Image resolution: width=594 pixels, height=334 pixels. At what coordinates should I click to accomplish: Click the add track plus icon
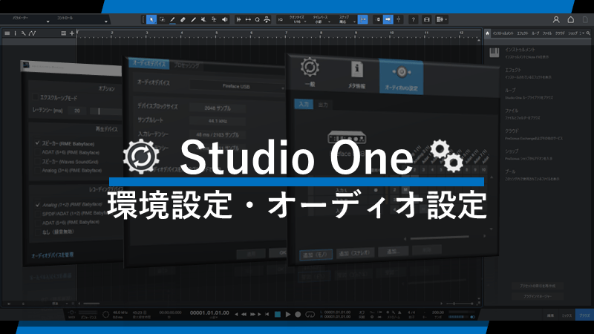pyautogui.click(x=72, y=33)
